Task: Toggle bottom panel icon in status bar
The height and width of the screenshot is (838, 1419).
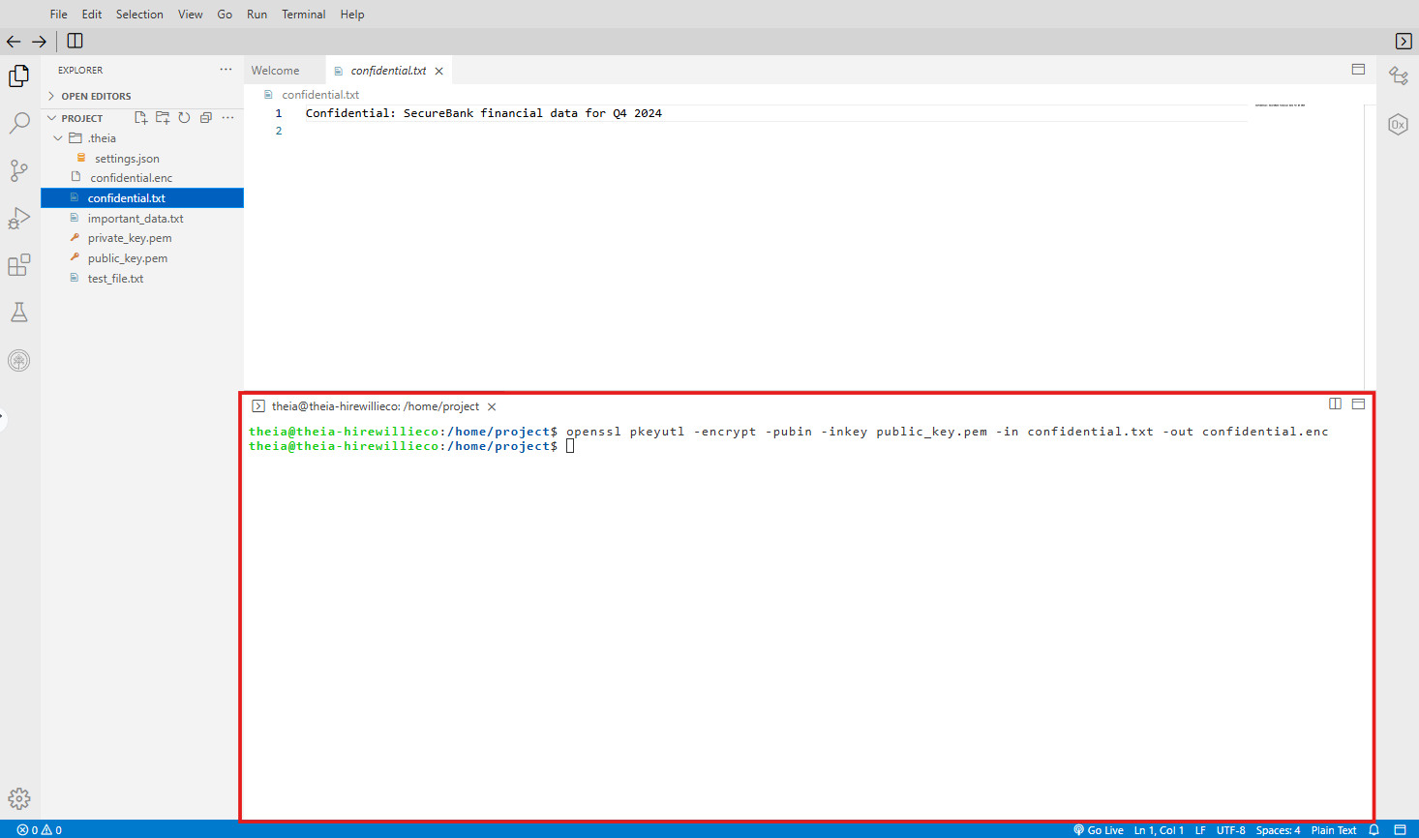Action: coord(1400,830)
